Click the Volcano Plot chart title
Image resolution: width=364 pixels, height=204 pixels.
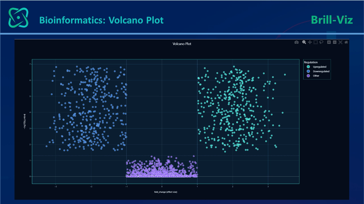point(182,44)
